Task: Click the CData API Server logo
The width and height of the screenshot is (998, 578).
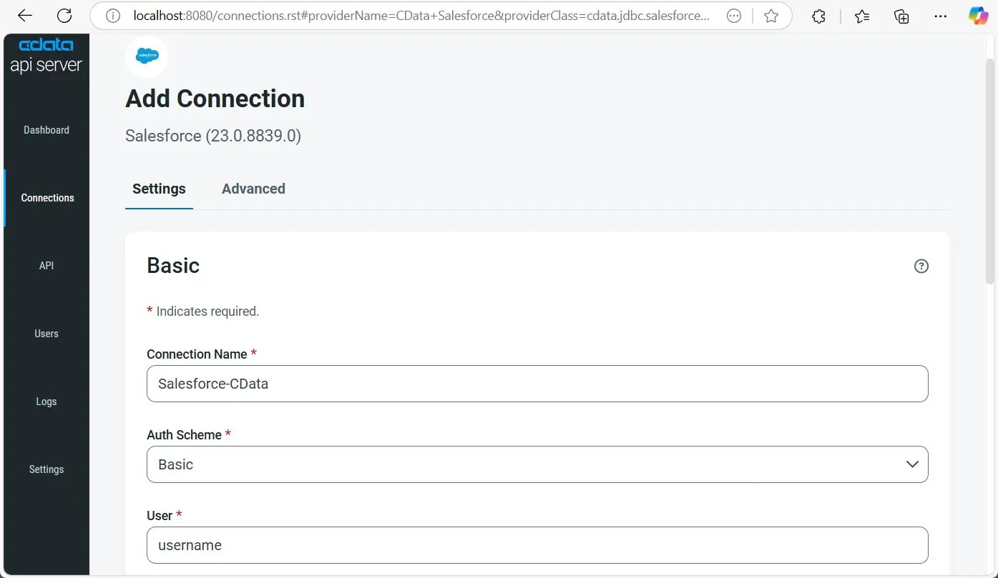Action: click(46, 56)
